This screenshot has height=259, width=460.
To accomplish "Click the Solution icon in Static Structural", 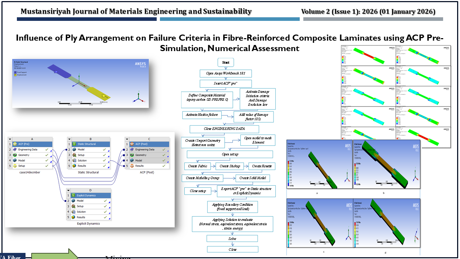I will click(x=74, y=160).
